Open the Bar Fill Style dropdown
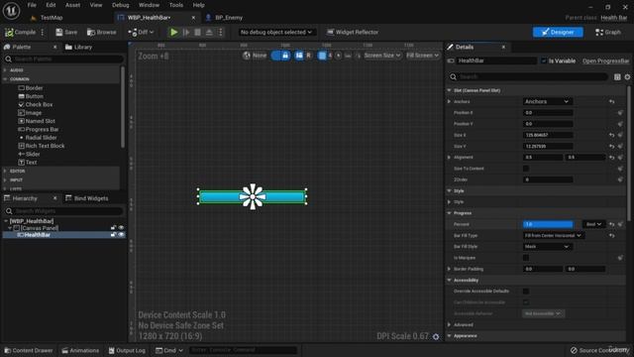Image resolution: width=634 pixels, height=357 pixels. (x=547, y=247)
